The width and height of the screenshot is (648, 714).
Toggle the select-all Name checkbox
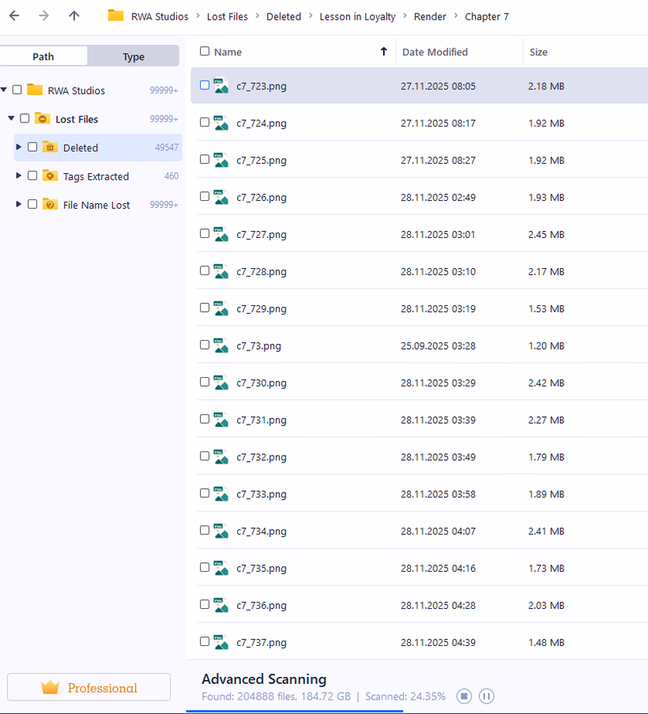coord(205,51)
